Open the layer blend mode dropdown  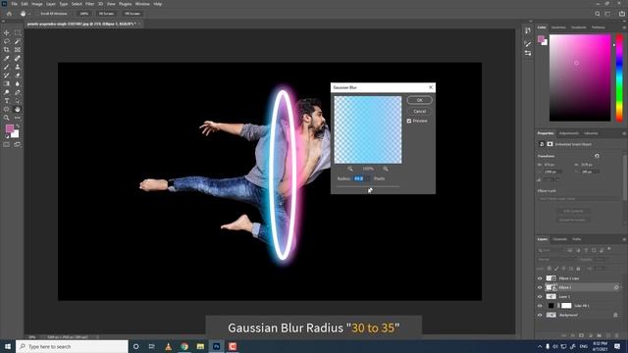tap(556, 259)
